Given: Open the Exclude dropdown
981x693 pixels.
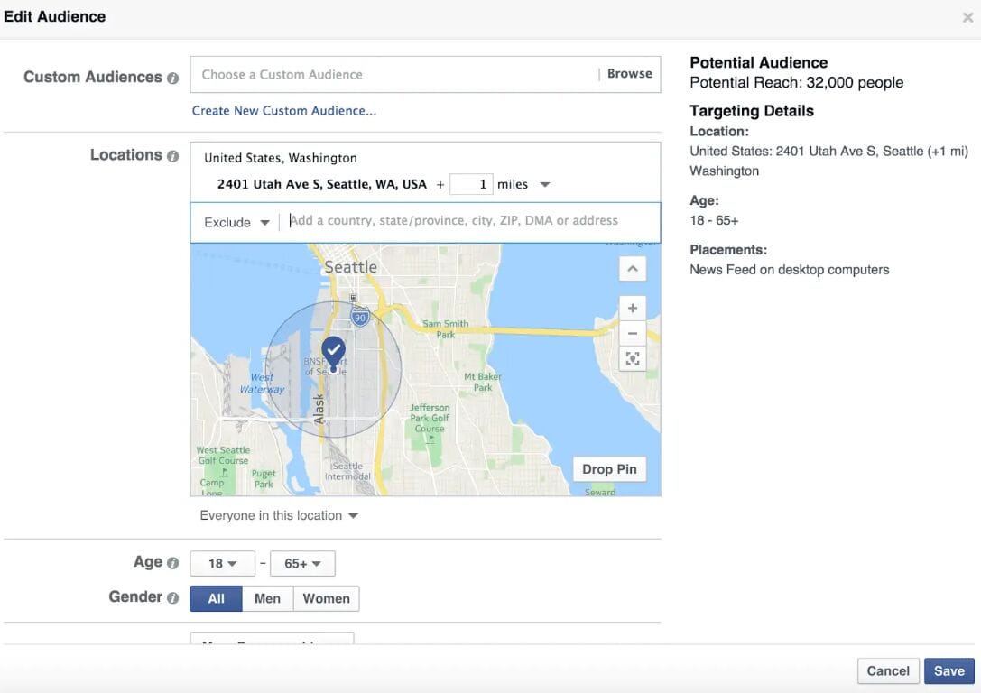Looking at the screenshot, I should 236,222.
